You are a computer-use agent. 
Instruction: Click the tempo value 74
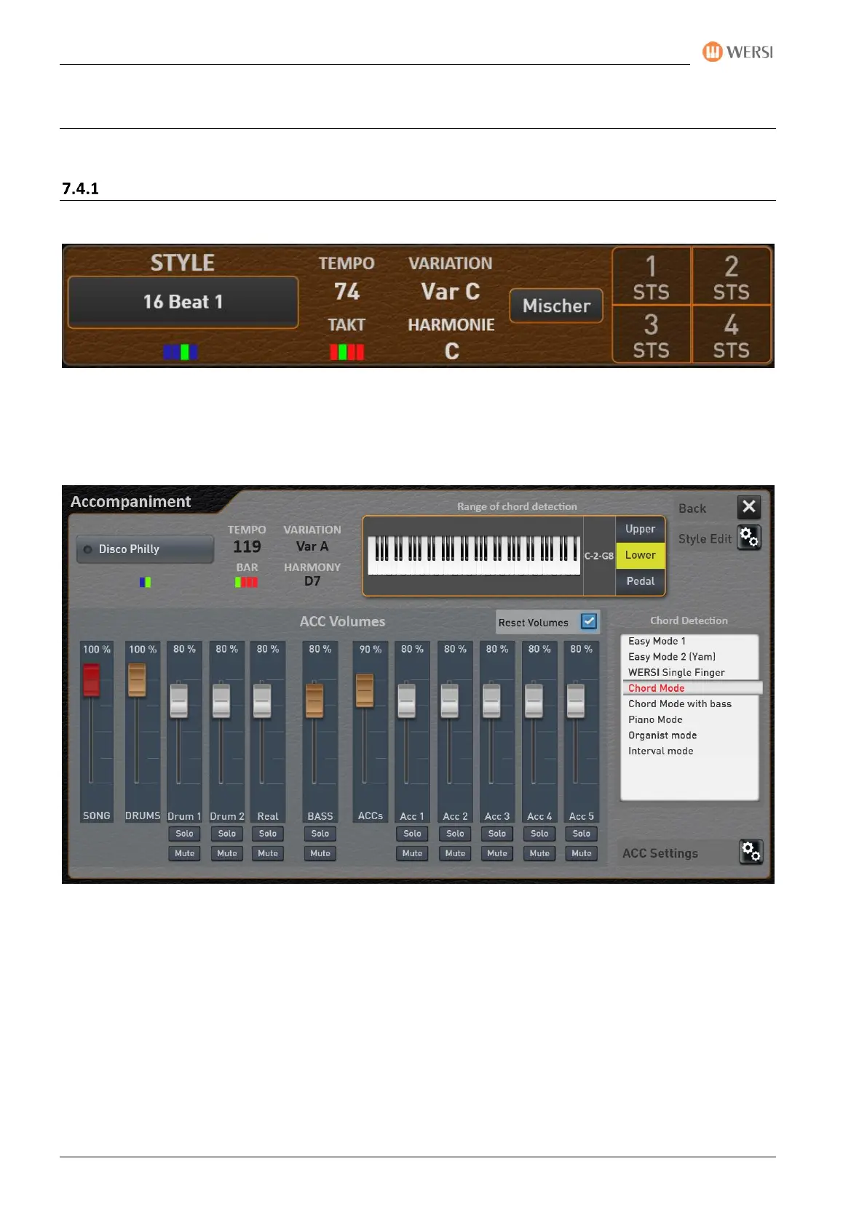(347, 292)
